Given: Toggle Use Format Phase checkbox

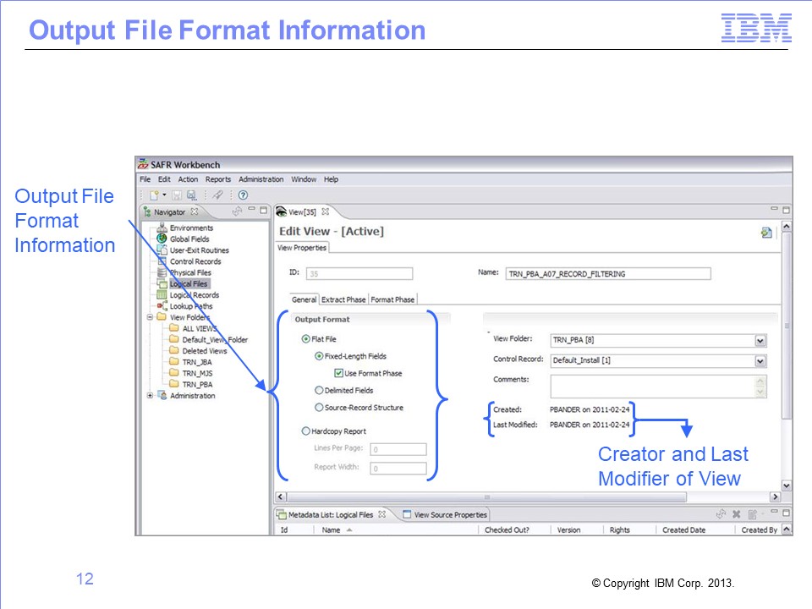Looking at the screenshot, I should (338, 373).
